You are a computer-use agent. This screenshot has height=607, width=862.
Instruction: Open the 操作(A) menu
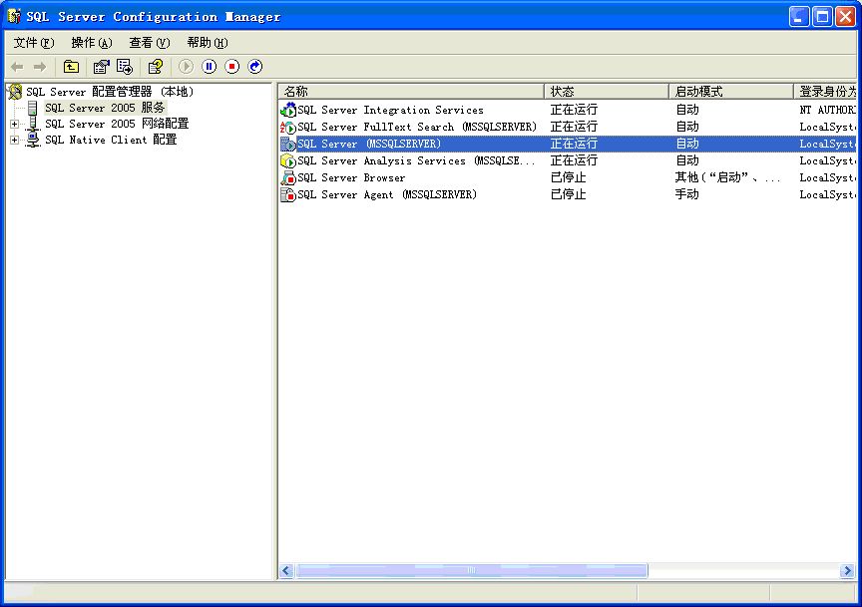click(91, 43)
